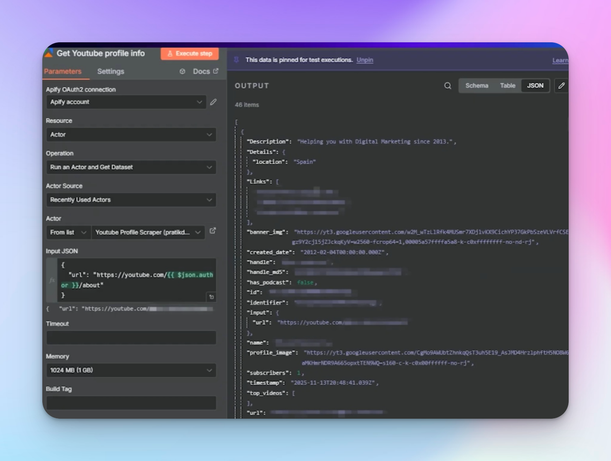Click the Learn link in the pinned banner

(560, 60)
